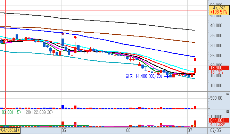This screenshot has width=230, height=134.
Task: Click the 438,39% volume change label
Action: [x=218, y=125]
